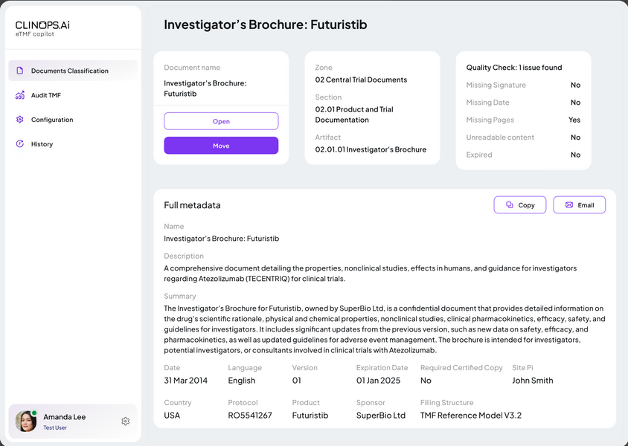Click the Documents Classification sidebar icon
Viewport: 628px width, 446px height.
point(20,71)
